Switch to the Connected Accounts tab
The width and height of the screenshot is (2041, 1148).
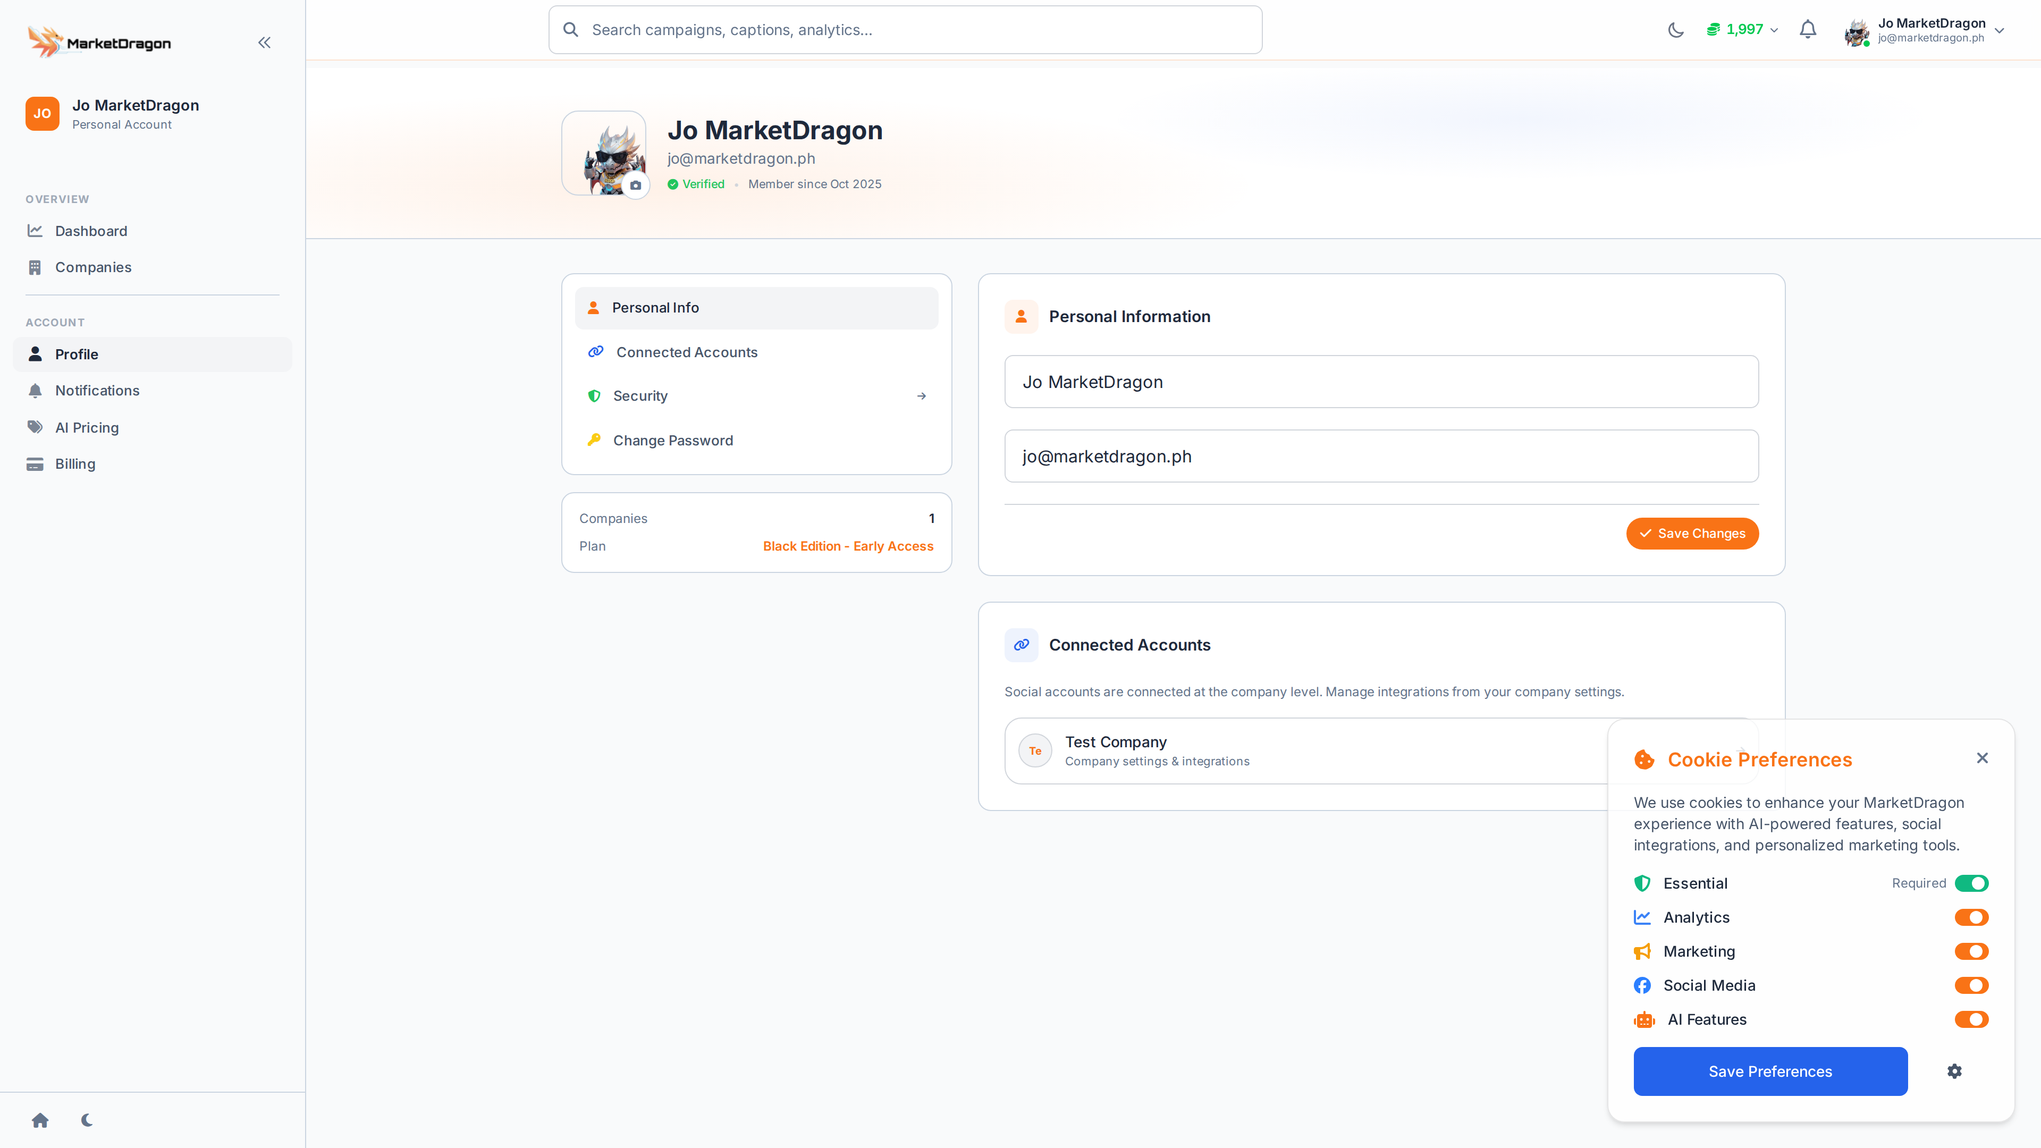757,352
